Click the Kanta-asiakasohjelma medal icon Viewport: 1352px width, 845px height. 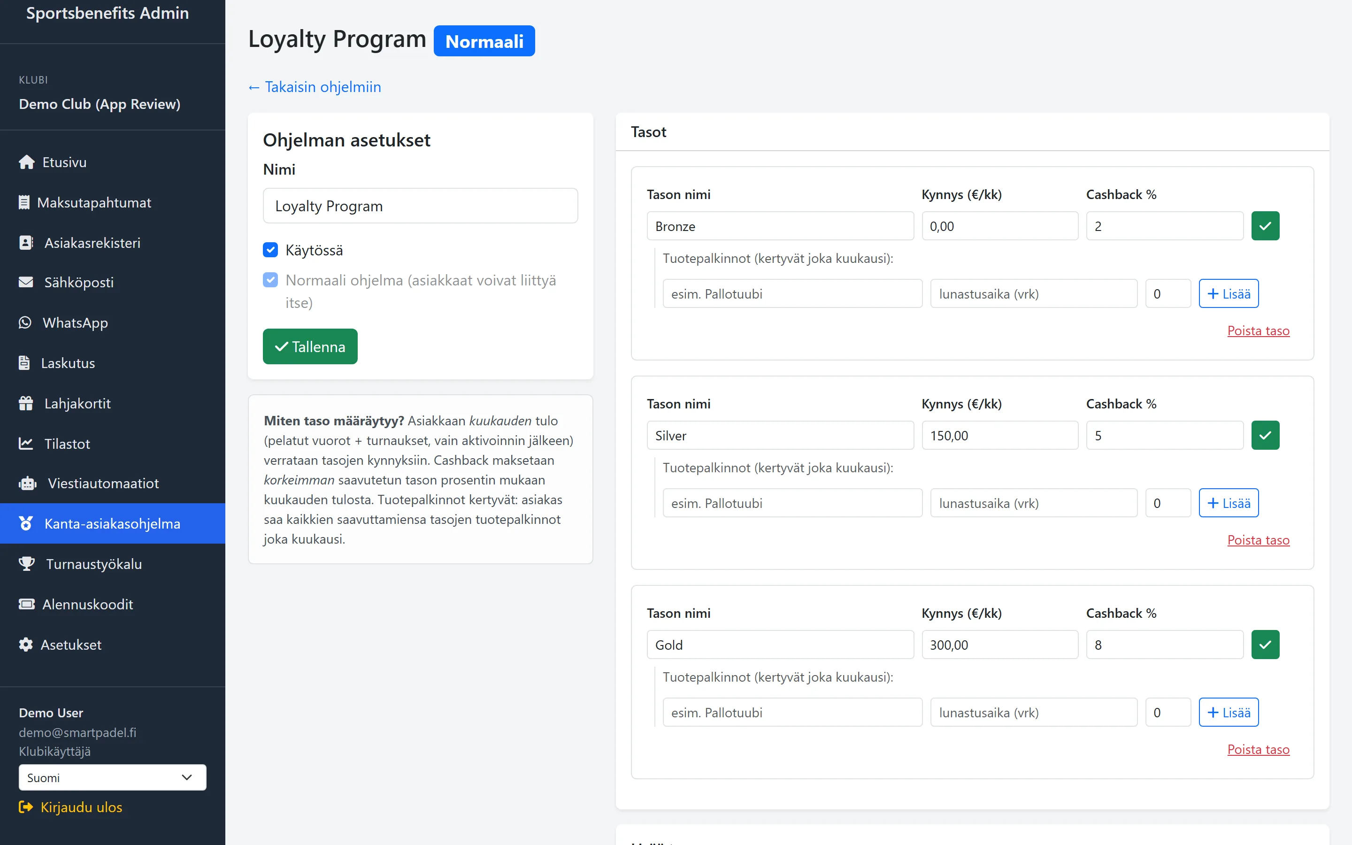coord(26,523)
